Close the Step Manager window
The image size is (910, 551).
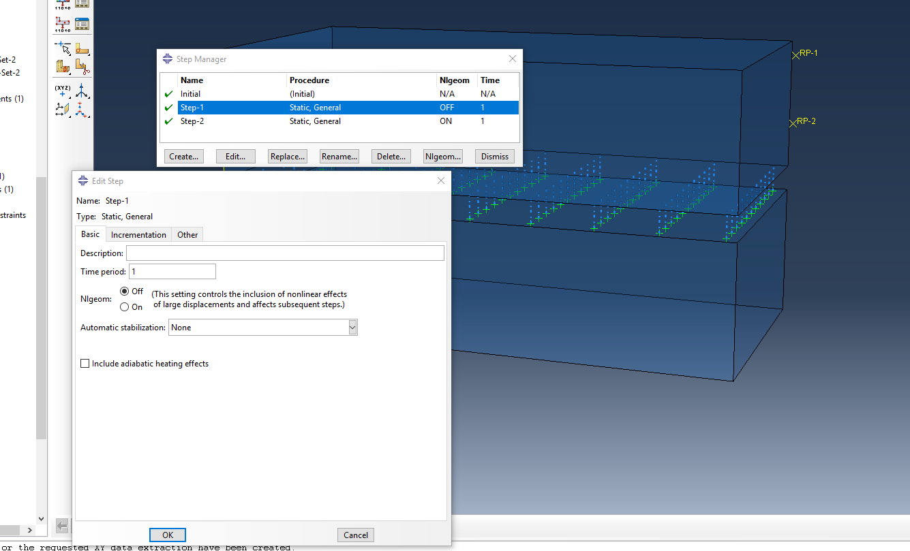tap(513, 59)
